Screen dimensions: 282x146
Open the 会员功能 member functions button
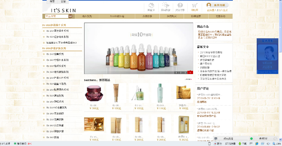218,5
